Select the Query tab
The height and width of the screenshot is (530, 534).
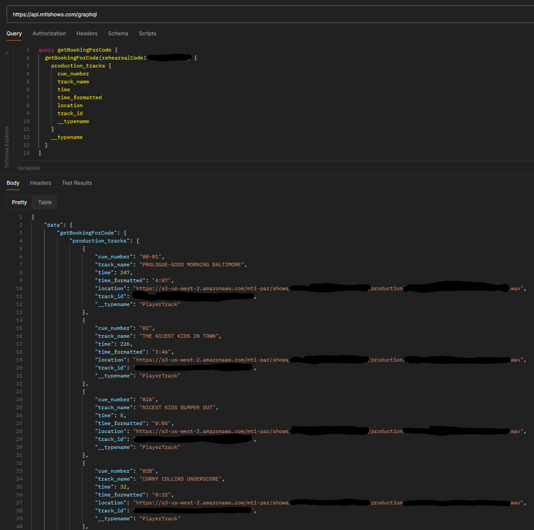click(14, 34)
